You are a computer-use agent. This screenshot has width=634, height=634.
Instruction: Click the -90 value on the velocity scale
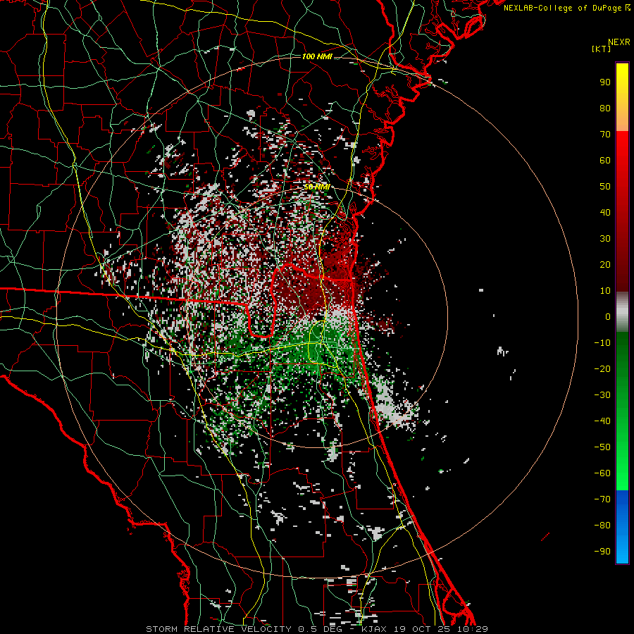pyautogui.click(x=602, y=552)
